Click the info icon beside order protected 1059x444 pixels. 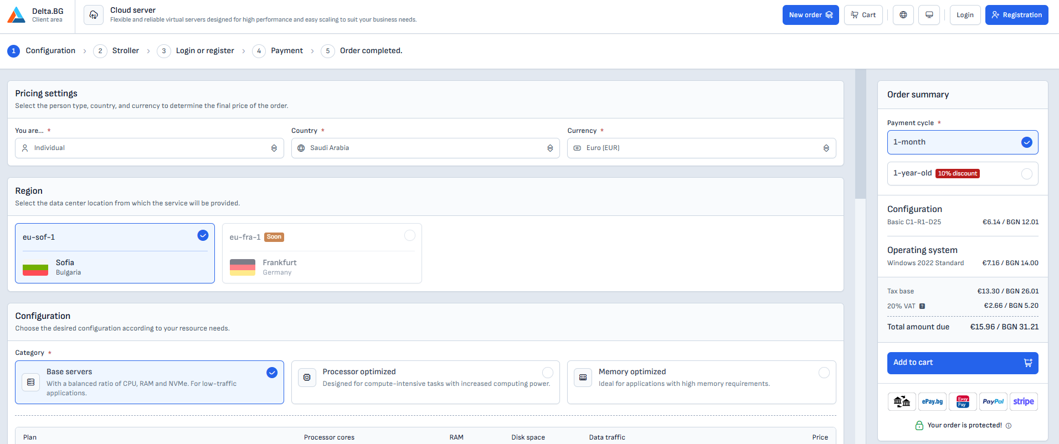coord(1009,426)
